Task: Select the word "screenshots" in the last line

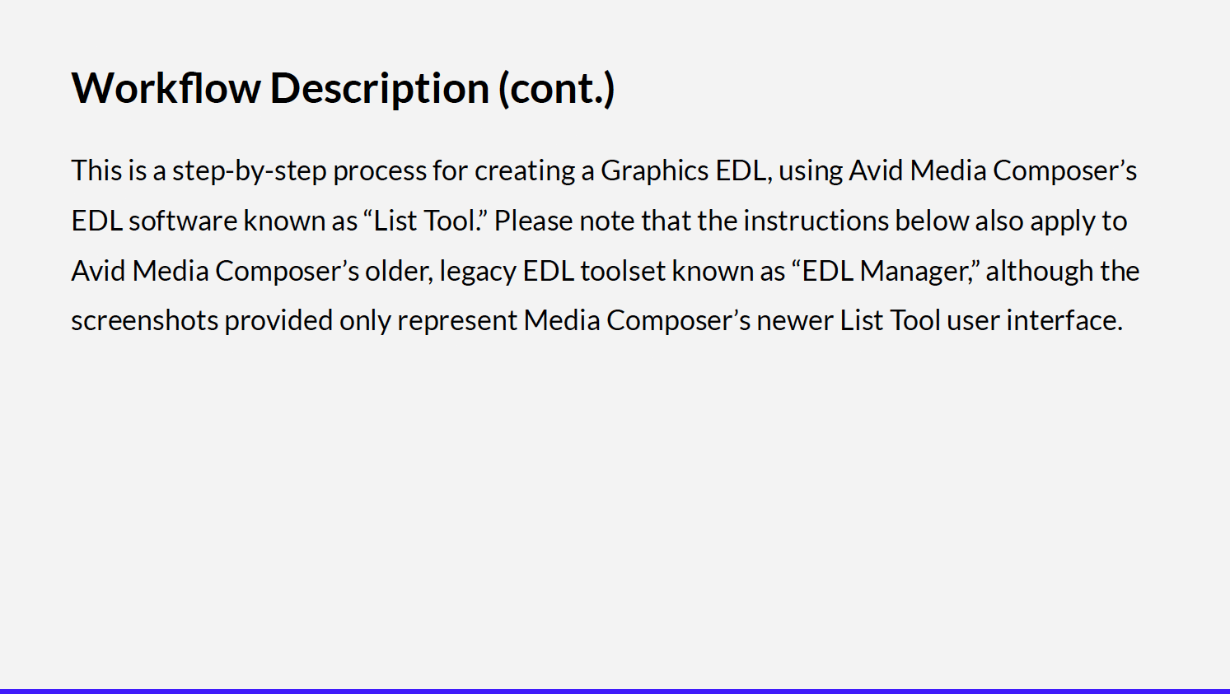Action: (144, 320)
